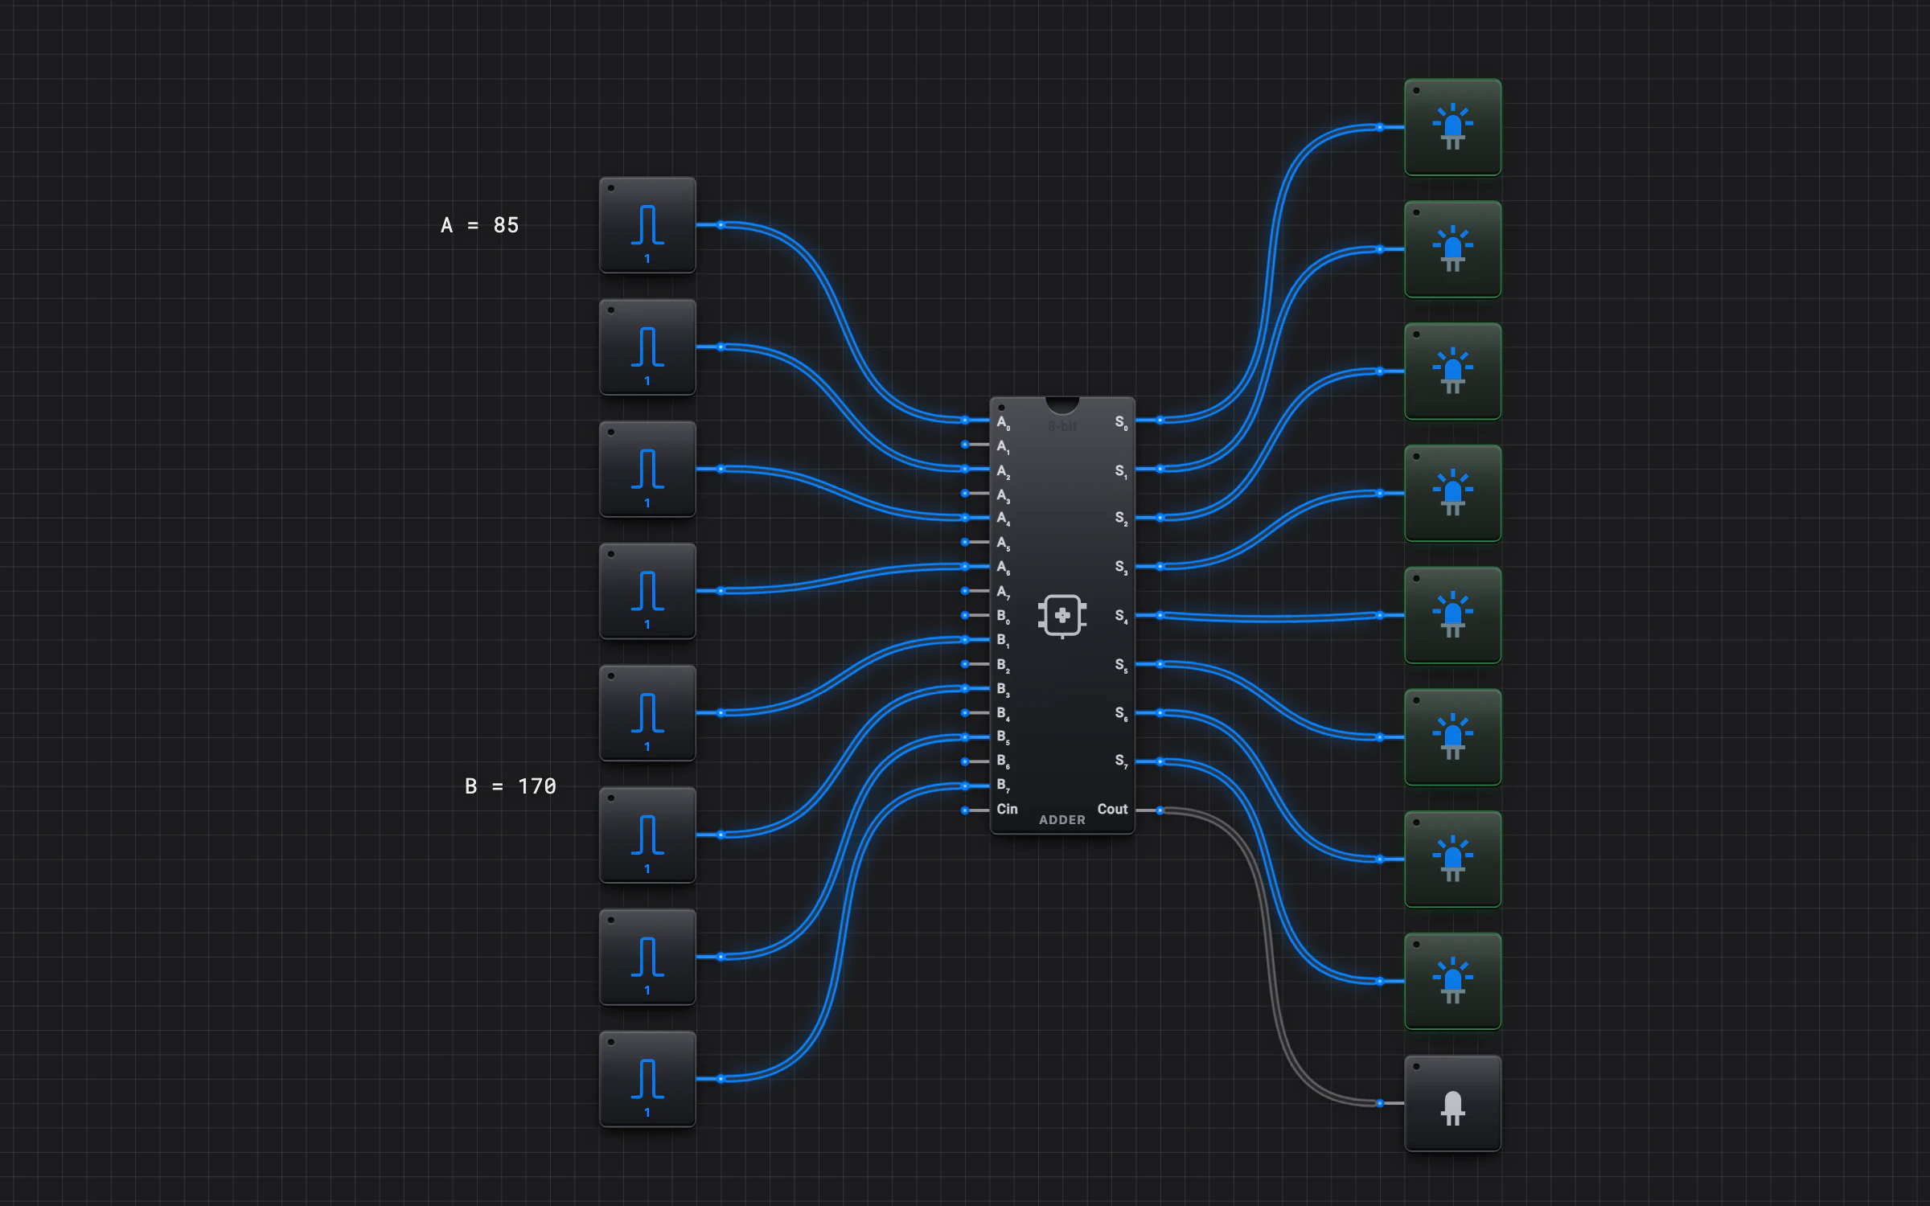Image resolution: width=1930 pixels, height=1206 pixels.
Task: Select the unconnected B6 input pin
Action: (965, 761)
